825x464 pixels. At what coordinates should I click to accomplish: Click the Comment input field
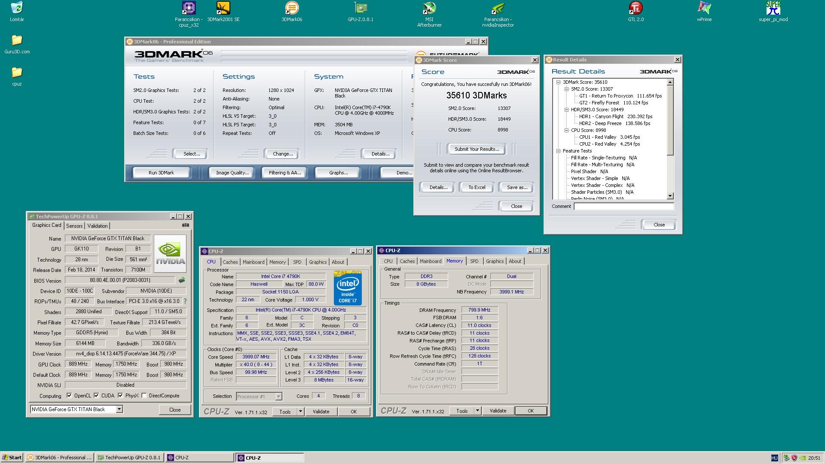(623, 207)
